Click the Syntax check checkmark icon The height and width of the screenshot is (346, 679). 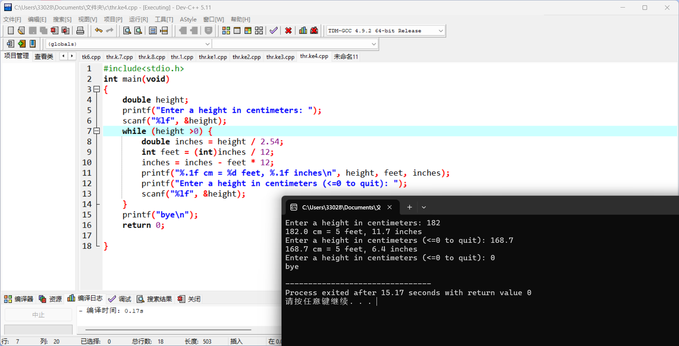pos(274,31)
